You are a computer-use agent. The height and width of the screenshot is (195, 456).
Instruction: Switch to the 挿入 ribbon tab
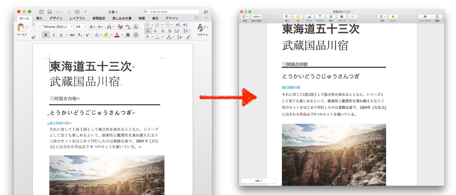[x=39, y=18]
